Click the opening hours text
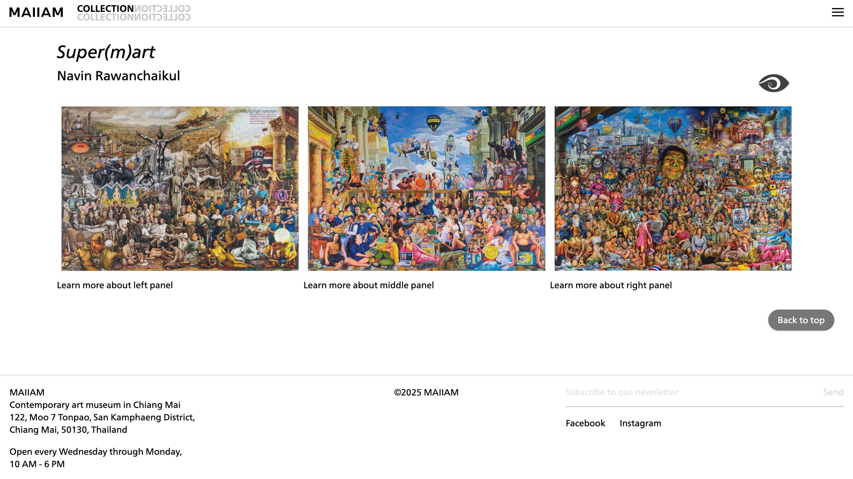 96,458
